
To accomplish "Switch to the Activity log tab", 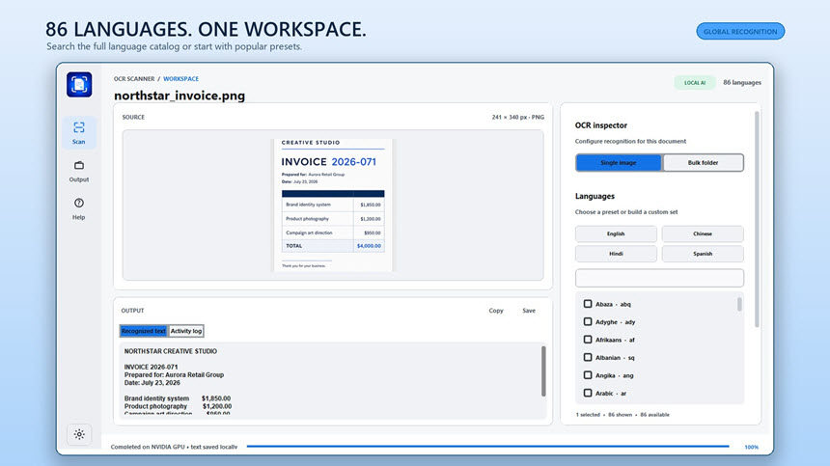I will [x=186, y=331].
